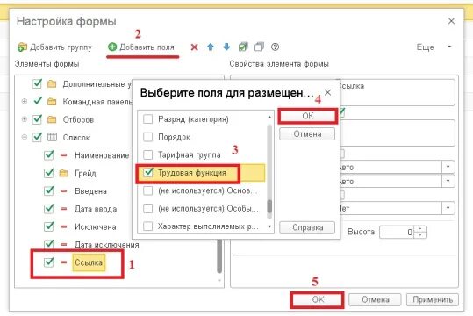Open the Нет dropdown in properties
473x316 pixels.
click(448, 208)
